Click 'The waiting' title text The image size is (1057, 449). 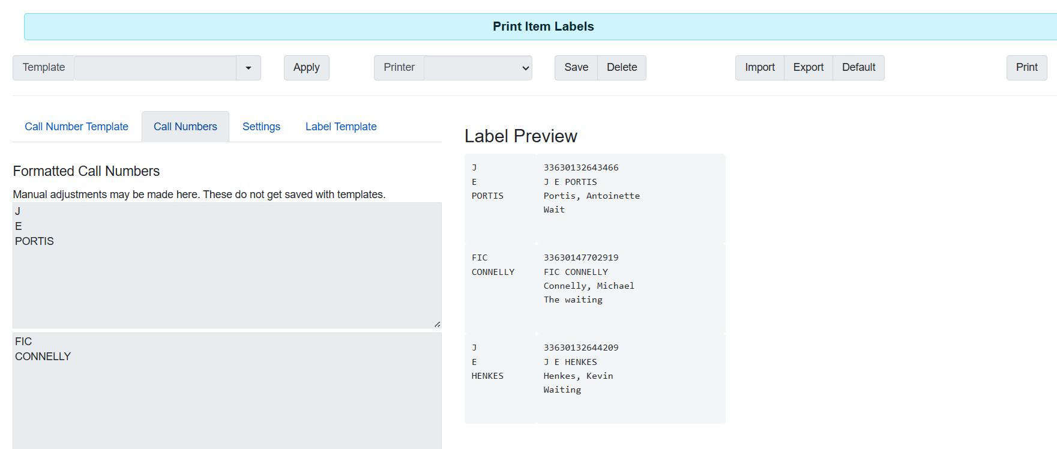573,300
